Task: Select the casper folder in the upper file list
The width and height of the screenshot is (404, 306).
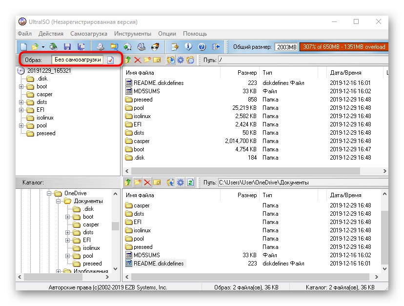Action: [141, 141]
